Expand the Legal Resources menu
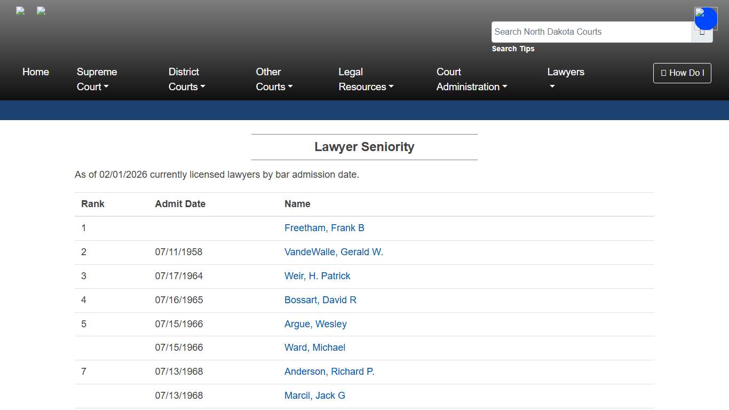Screen dimensions: 729x410 (366, 79)
